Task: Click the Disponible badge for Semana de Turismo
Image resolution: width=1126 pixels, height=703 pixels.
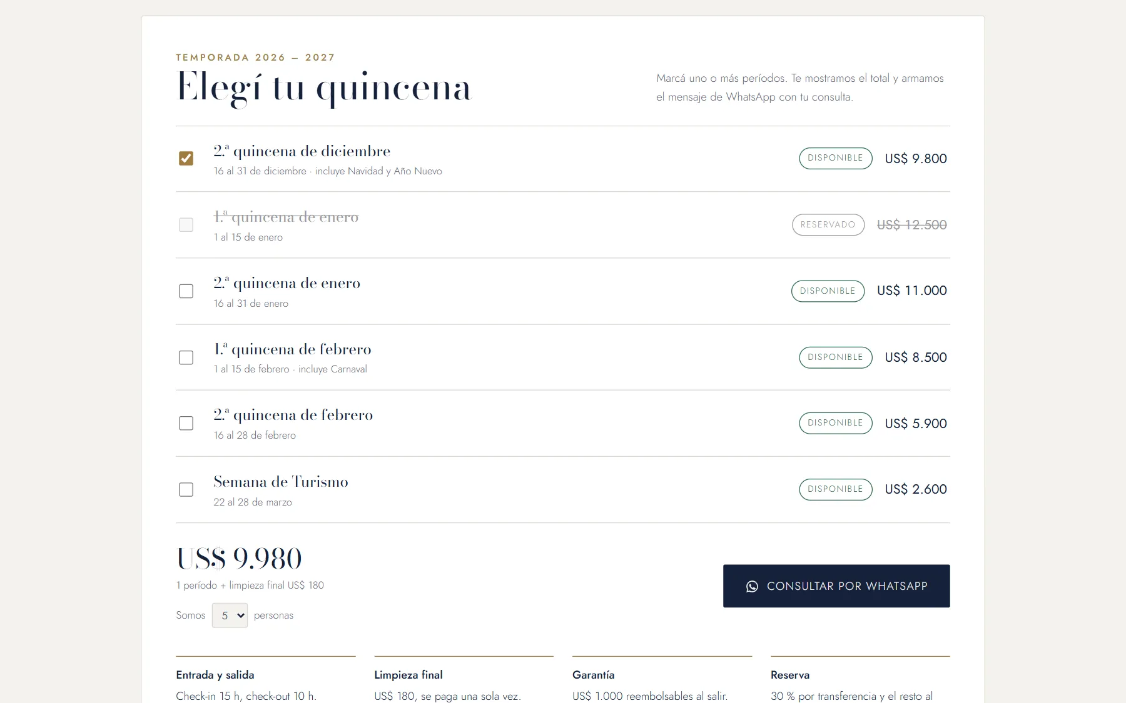Action: point(835,489)
